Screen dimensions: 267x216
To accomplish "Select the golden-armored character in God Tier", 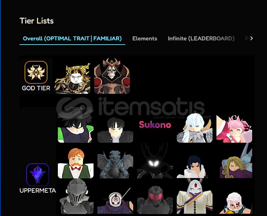I will tap(72, 76).
